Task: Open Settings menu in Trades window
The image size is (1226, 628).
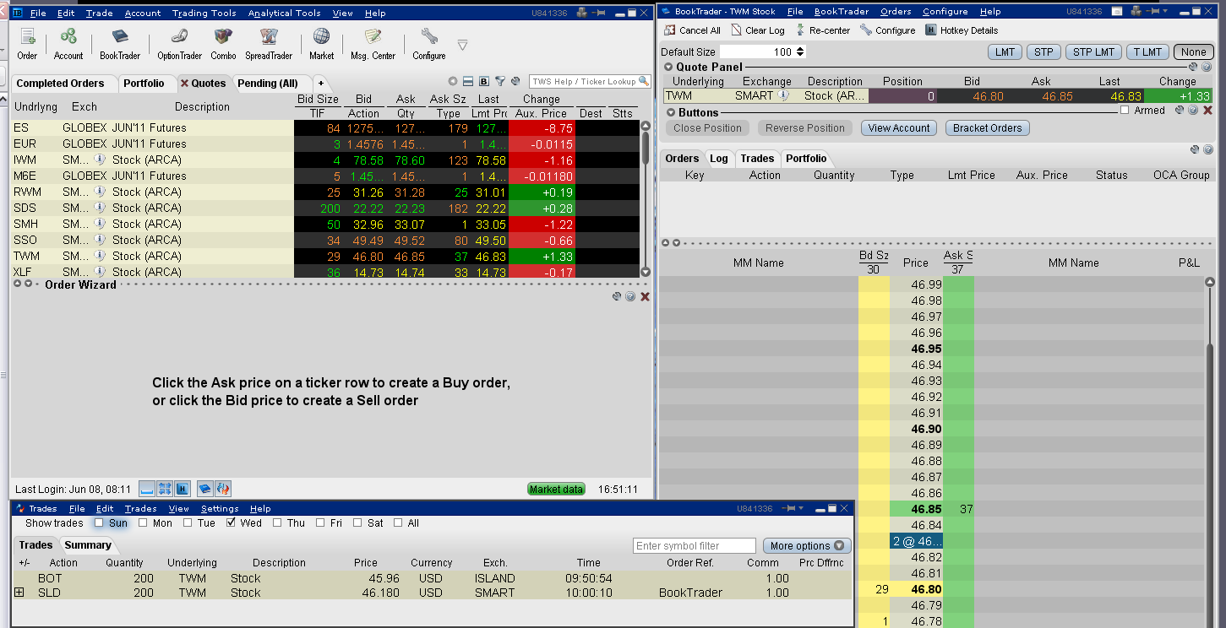Action: click(x=220, y=508)
